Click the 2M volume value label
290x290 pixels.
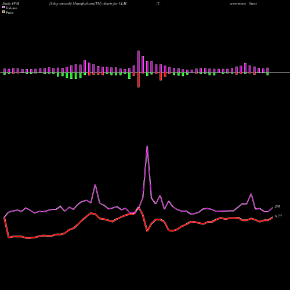click(277, 206)
